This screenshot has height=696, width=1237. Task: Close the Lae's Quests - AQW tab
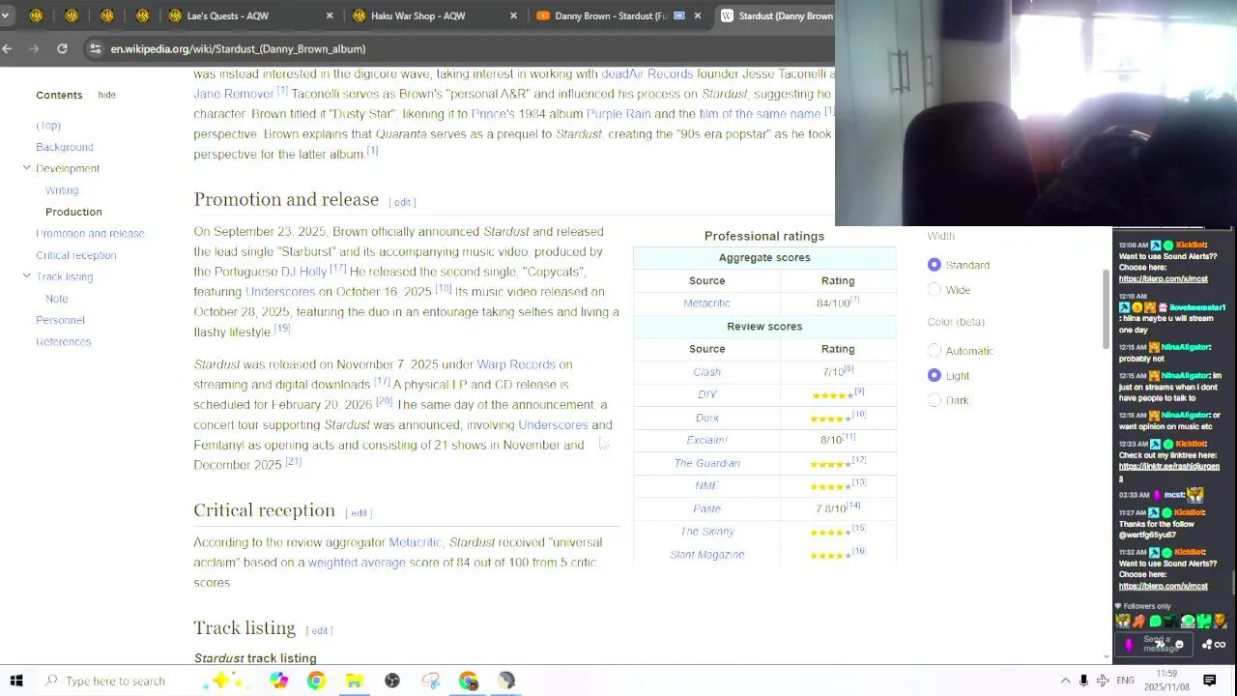pyautogui.click(x=330, y=15)
